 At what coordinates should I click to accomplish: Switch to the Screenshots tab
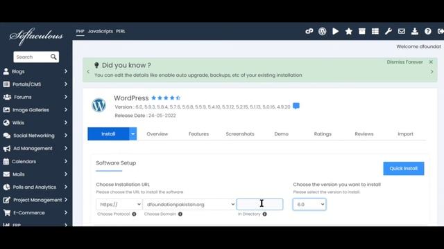tap(240, 134)
